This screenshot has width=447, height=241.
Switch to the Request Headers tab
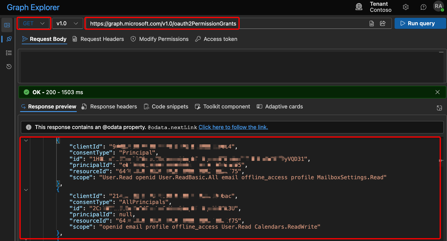coord(98,39)
